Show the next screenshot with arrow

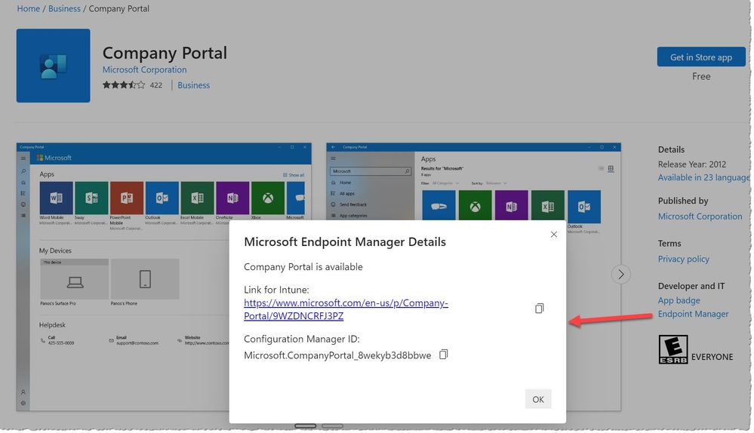coord(621,275)
